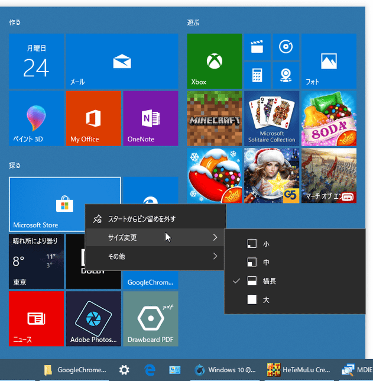Open Microsoft Solitaire Collection tile
Image resolution: width=373 pixels, height=381 pixels.
[271, 118]
